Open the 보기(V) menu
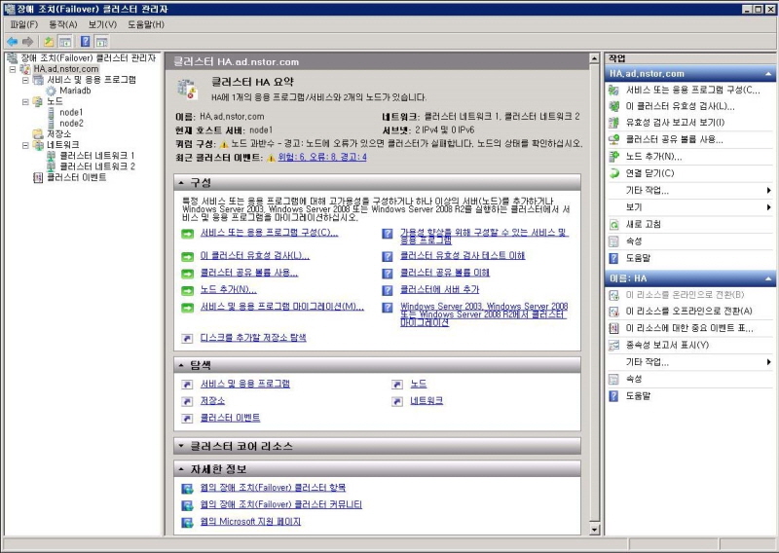The image size is (779, 553). 102,24
